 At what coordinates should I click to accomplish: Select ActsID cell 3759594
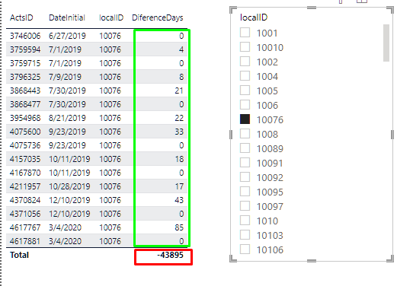click(x=25, y=49)
